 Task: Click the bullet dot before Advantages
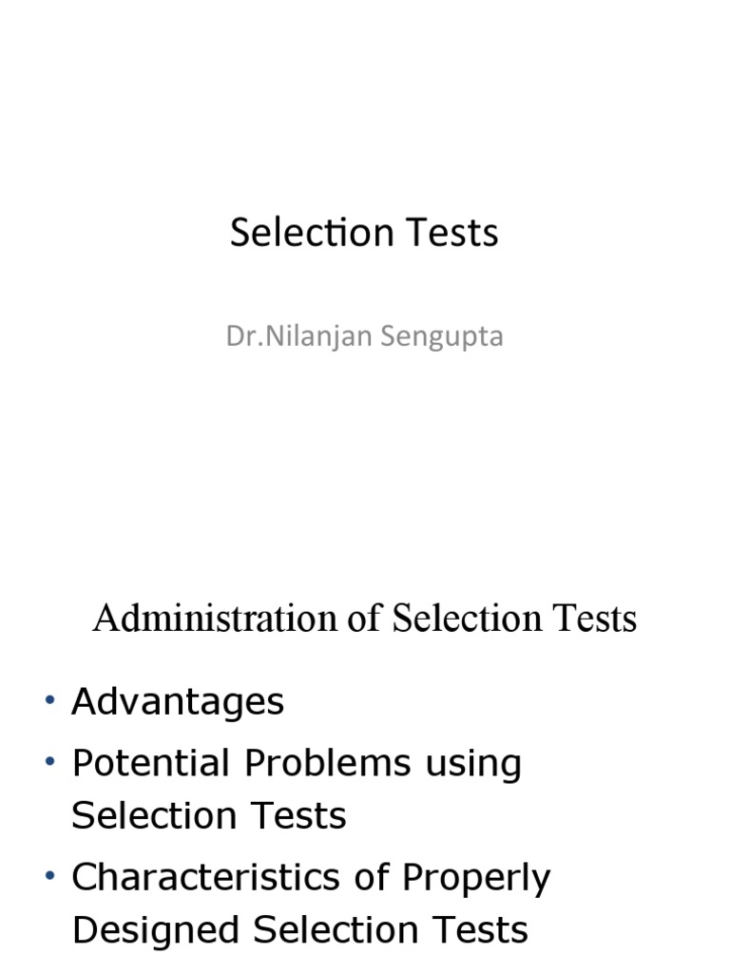pos(50,702)
